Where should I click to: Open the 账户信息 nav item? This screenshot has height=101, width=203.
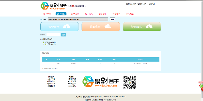tap(75, 14)
